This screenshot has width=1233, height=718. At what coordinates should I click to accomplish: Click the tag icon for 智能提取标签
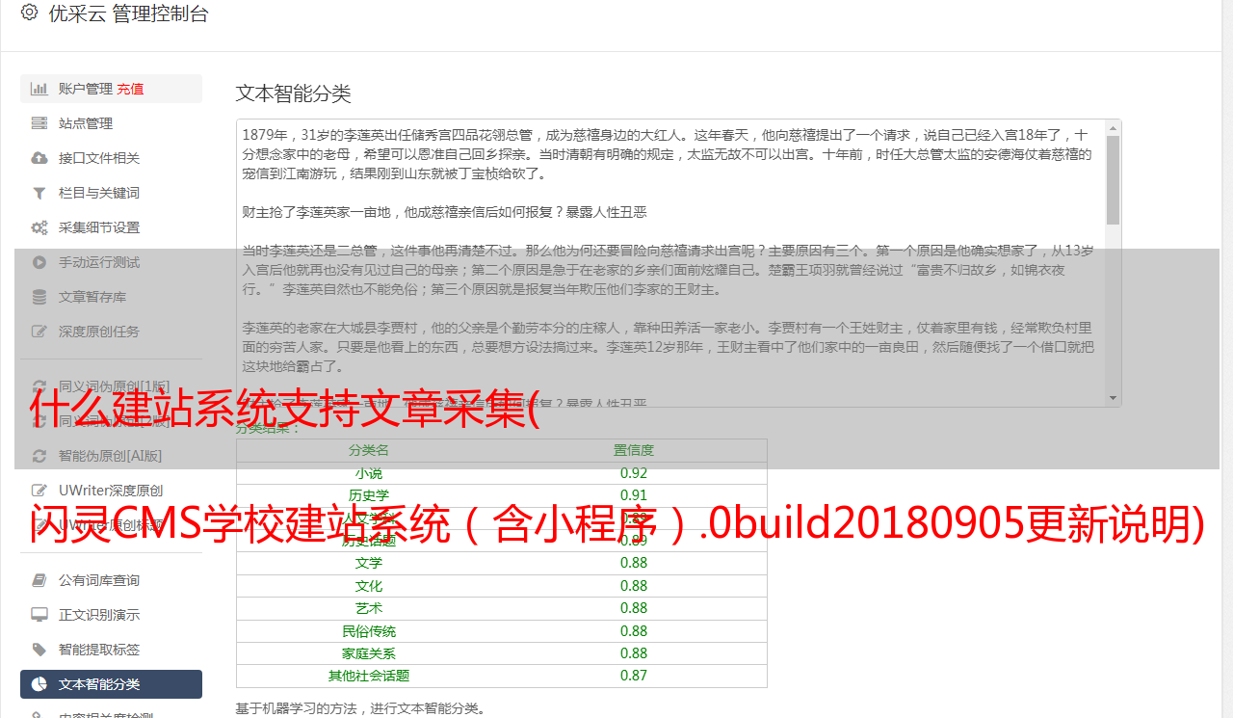[39, 650]
